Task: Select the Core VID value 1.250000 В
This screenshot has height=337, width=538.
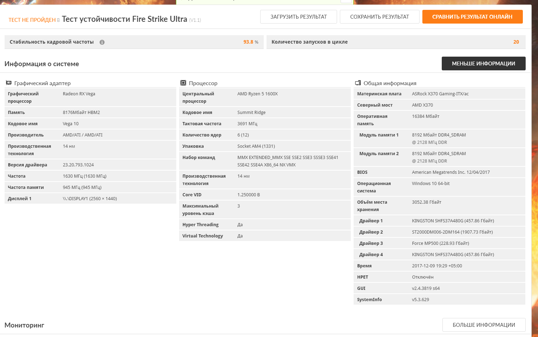Action: [x=249, y=195]
